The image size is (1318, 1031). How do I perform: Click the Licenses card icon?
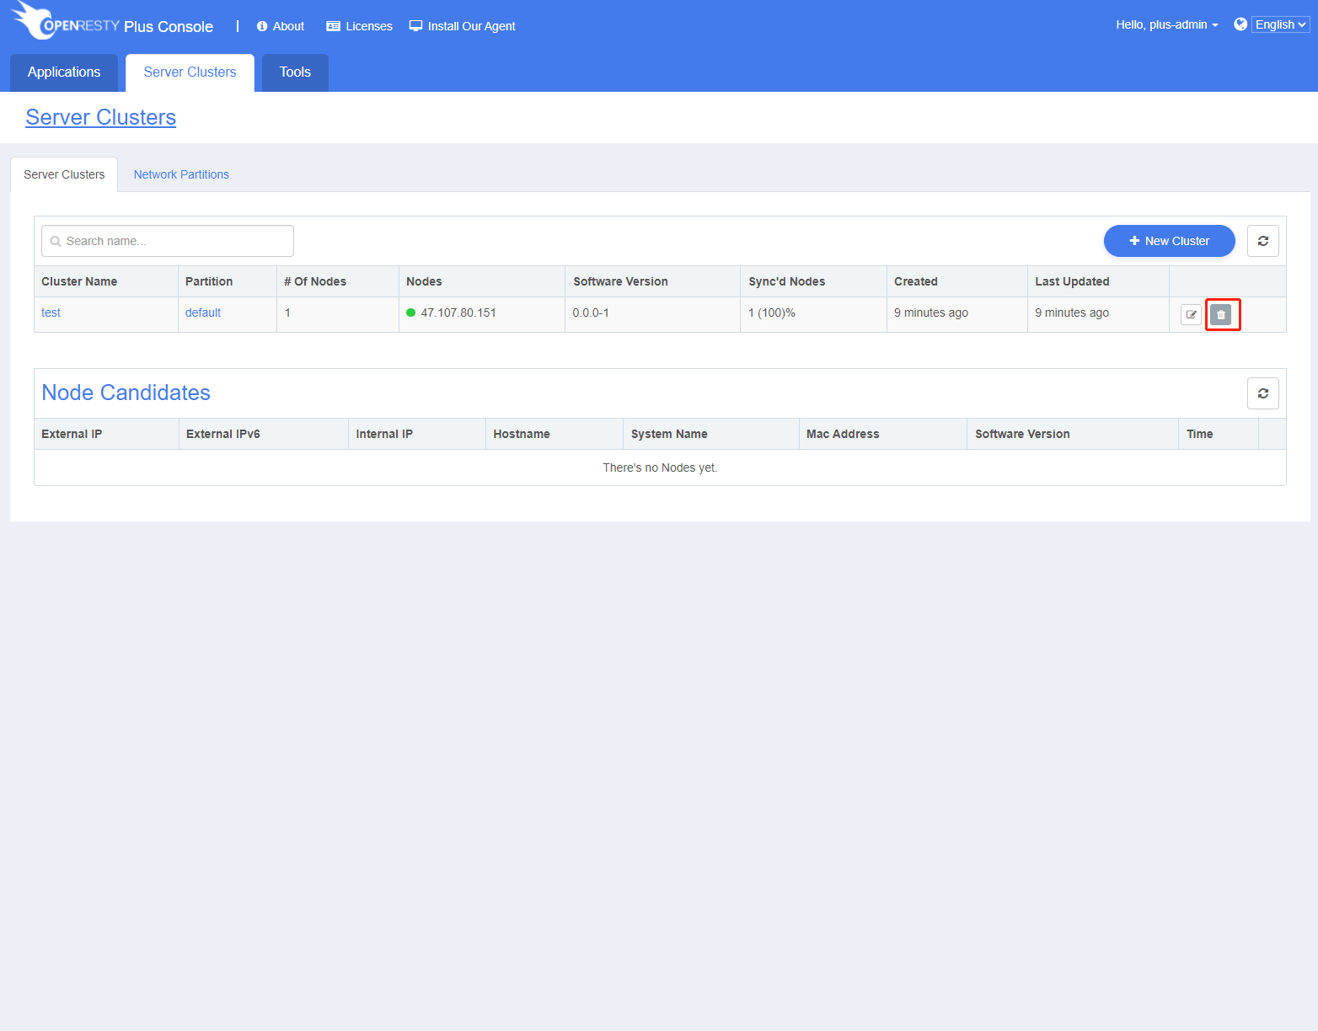click(x=333, y=26)
